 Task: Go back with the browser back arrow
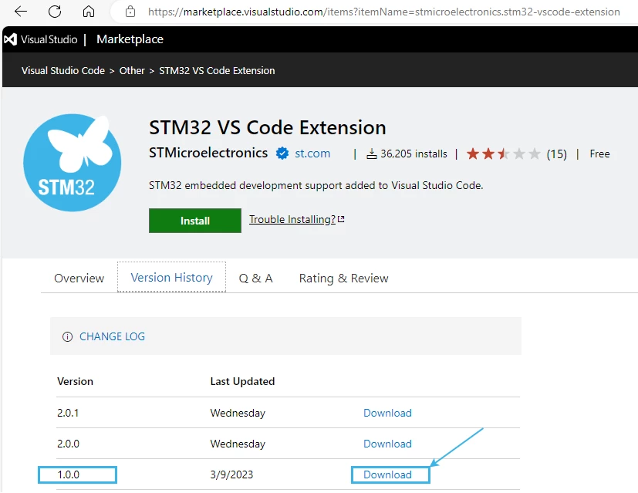click(20, 12)
